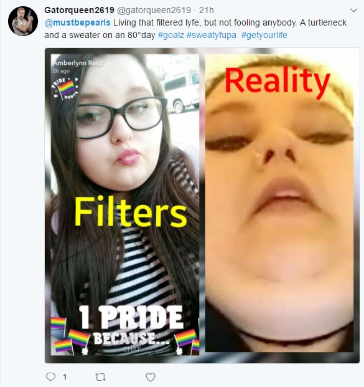
Task: Open the #getyourlife hashtag
Action: 264,35
